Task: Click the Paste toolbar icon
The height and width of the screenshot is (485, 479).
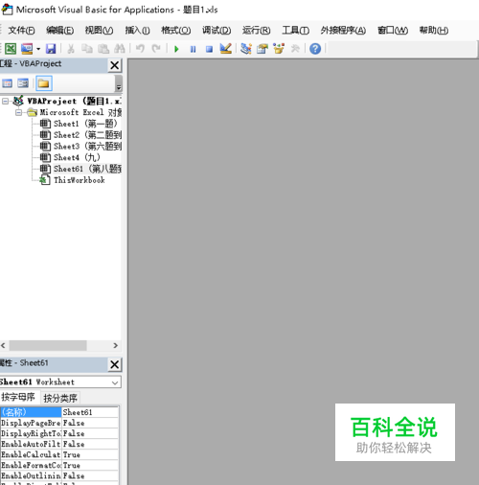Action: click(103, 49)
